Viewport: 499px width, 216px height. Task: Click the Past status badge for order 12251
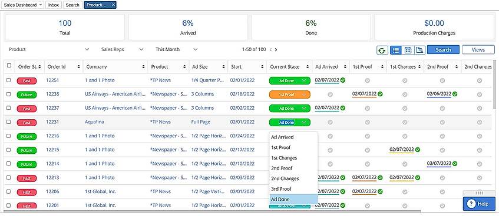tap(27, 81)
